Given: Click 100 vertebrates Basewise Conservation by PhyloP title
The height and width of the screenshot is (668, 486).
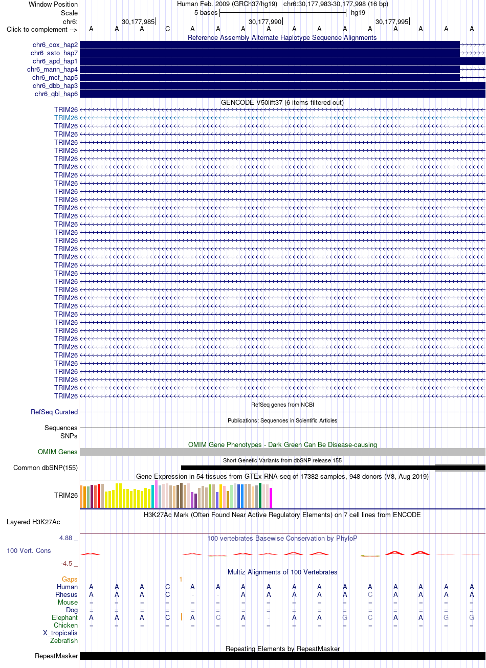Looking at the screenshot, I should 282,538.
